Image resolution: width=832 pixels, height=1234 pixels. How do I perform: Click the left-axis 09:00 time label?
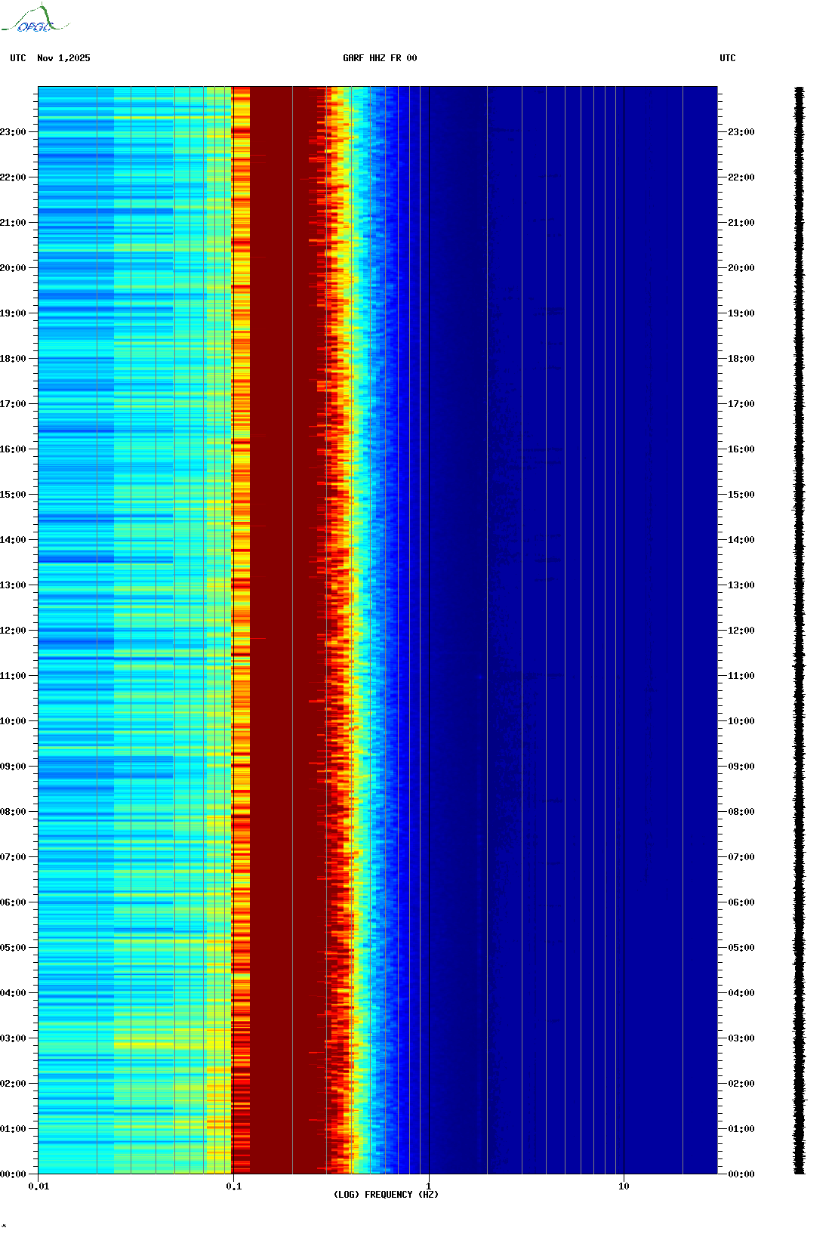pos(13,767)
